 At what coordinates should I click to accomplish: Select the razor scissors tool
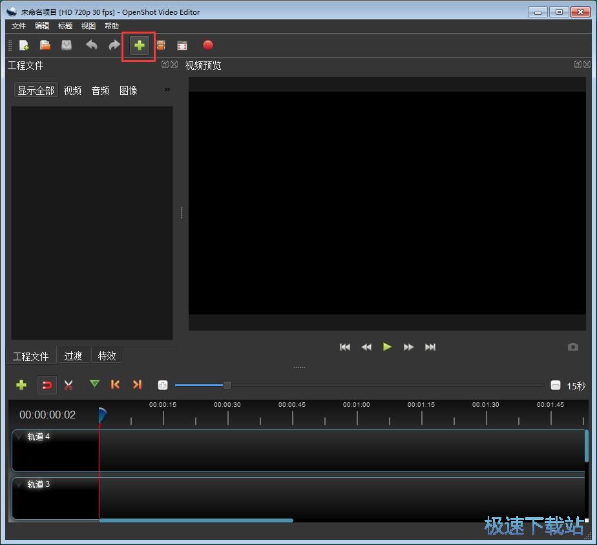tap(68, 385)
